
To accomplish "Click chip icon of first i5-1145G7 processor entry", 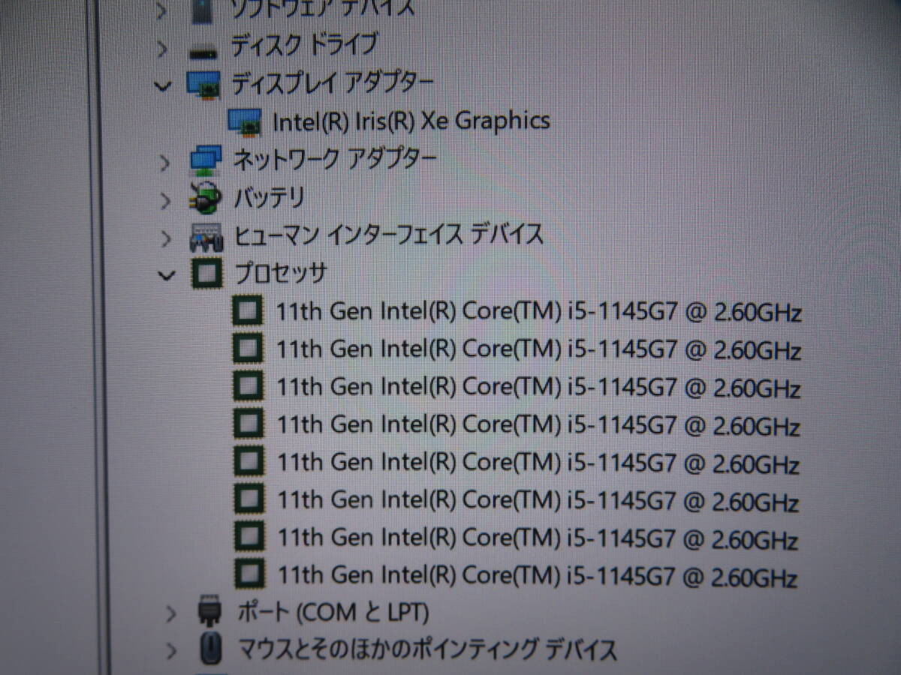I will (x=249, y=311).
